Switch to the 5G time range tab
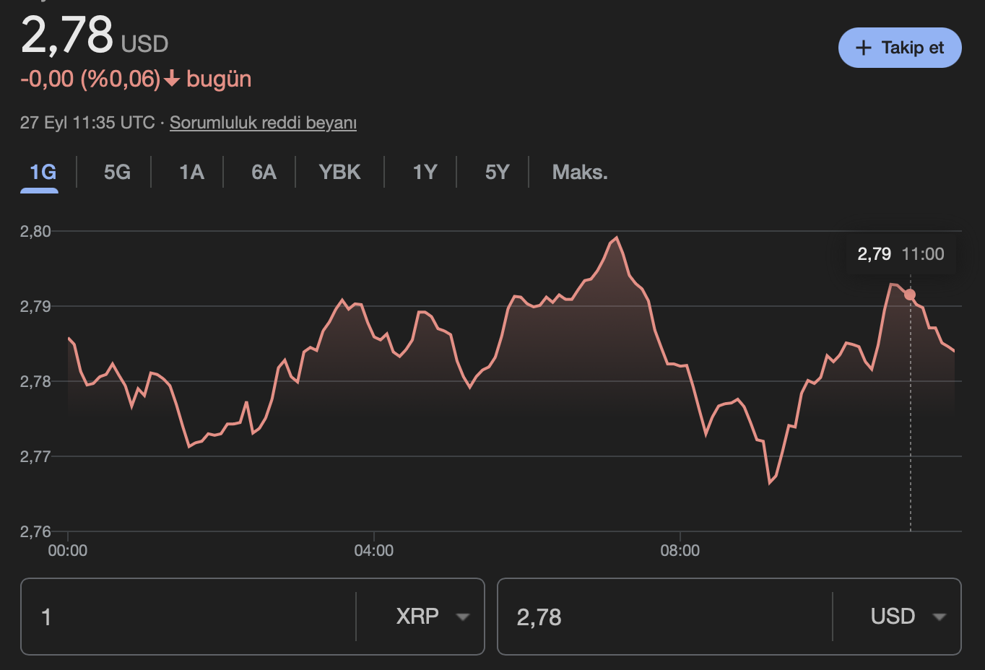 pyautogui.click(x=117, y=172)
